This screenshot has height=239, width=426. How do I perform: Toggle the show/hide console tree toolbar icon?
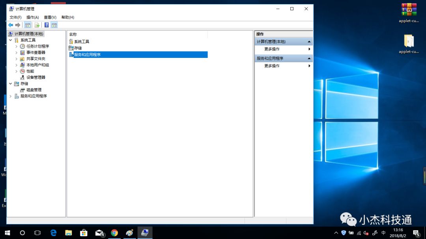(28, 25)
